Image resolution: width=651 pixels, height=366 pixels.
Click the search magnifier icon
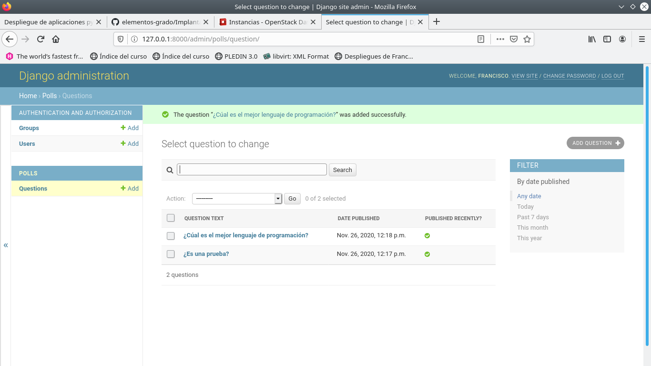pyautogui.click(x=170, y=170)
